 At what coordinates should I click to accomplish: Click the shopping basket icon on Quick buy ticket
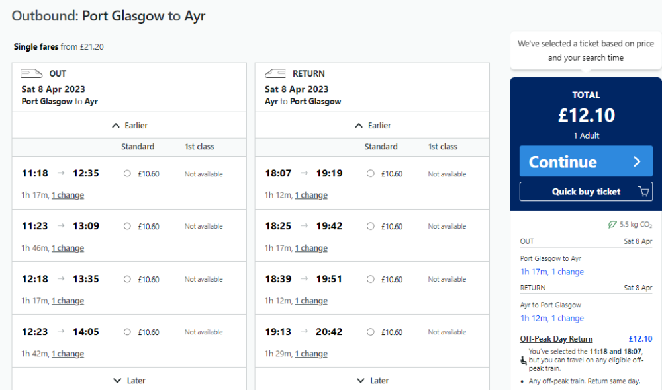(643, 190)
